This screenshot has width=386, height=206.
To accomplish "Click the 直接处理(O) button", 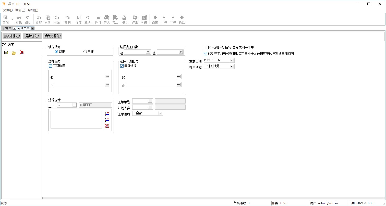I will pyautogui.click(x=11, y=36).
